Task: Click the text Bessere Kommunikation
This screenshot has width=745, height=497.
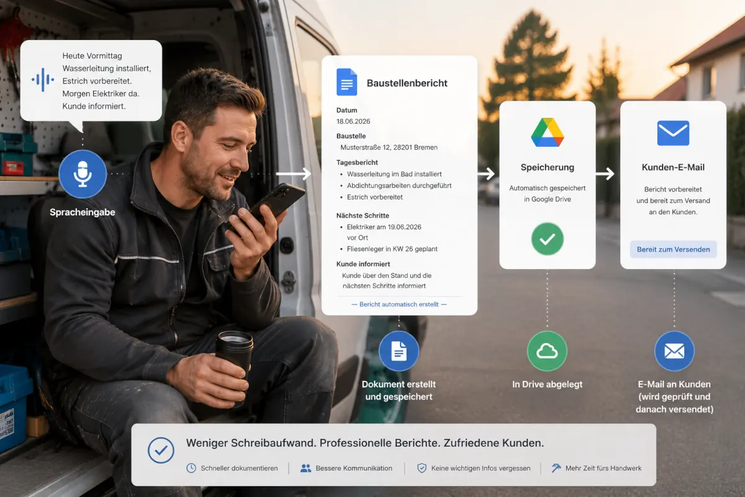Action: tap(354, 468)
